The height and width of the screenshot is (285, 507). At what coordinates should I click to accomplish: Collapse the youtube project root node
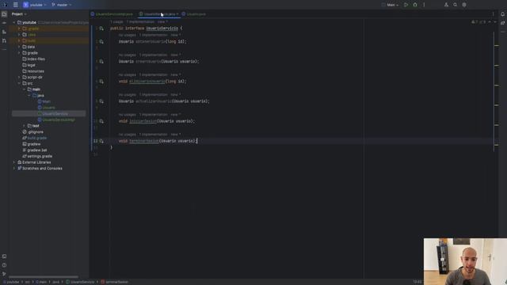(x=14, y=23)
